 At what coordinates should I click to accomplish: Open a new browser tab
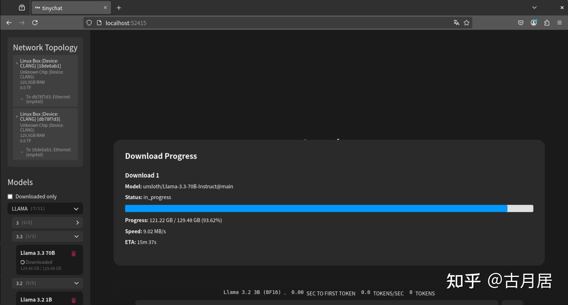coord(119,8)
